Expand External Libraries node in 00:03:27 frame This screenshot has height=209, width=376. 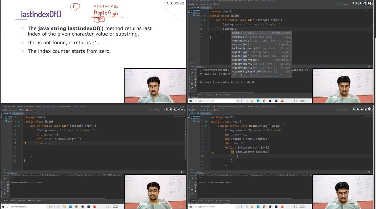4,119
